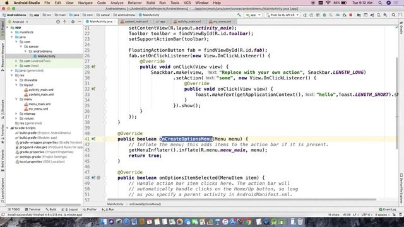Click the AVD Manager device icon
The height and width of the screenshot is (227, 404).
[x=379, y=15]
